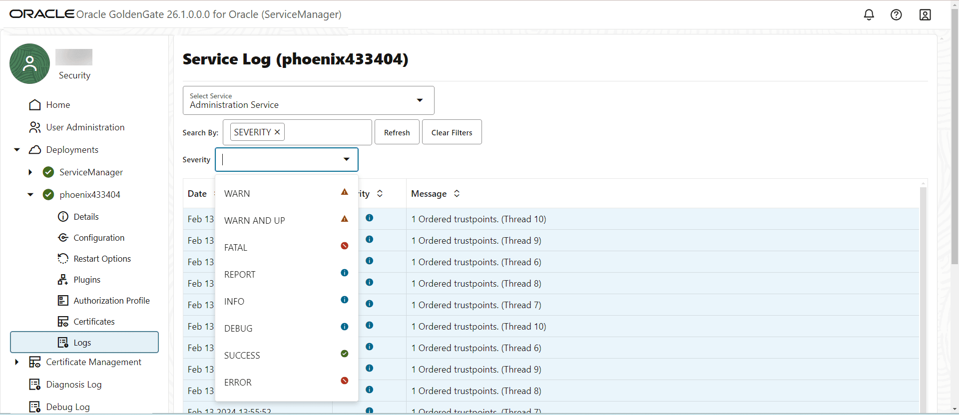Click the Deployments cloud icon
The image size is (959, 415).
(x=35, y=150)
